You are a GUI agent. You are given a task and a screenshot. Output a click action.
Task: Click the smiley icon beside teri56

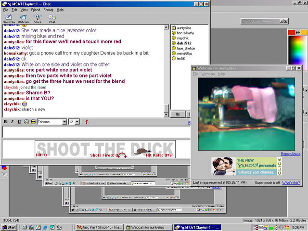pos(174,58)
